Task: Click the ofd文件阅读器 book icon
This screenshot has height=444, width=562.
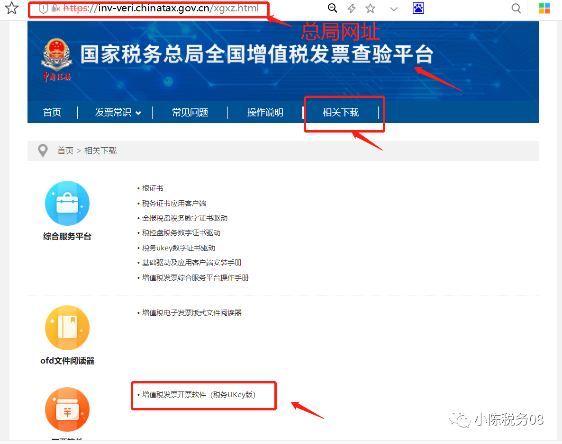Action: click(x=67, y=328)
